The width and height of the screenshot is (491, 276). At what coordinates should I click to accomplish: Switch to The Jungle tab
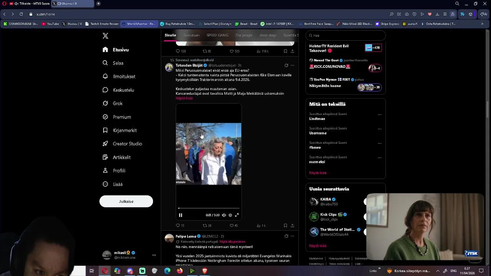coord(244,35)
